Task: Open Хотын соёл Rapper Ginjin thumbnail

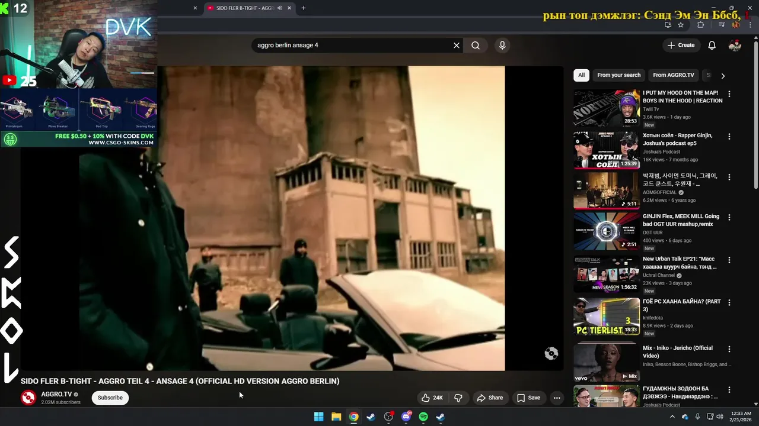Action: point(607,150)
